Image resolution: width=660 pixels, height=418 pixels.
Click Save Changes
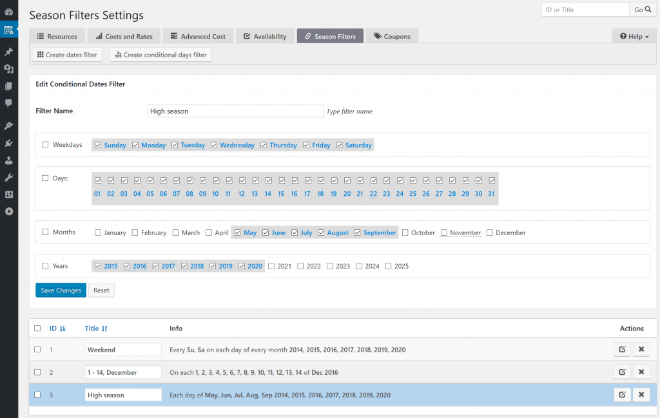[61, 290]
